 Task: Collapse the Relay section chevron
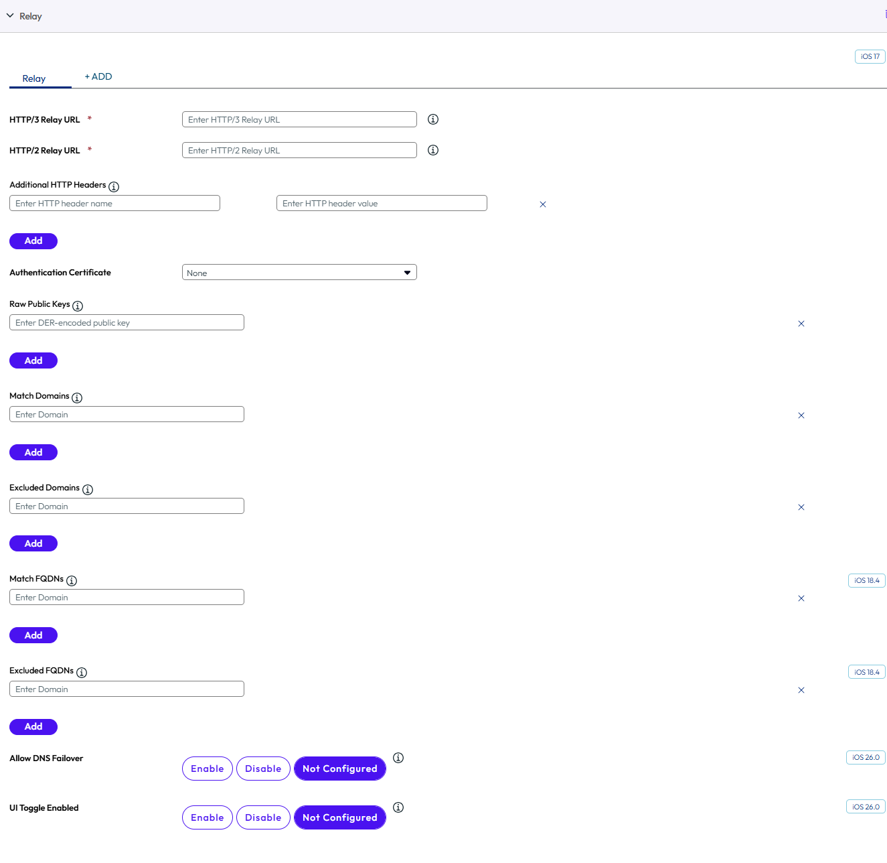10,15
